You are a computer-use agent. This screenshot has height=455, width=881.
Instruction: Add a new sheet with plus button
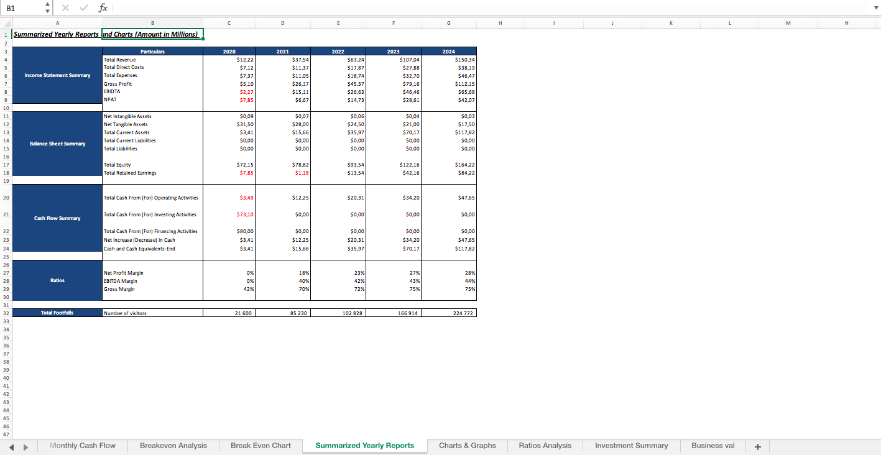757,446
